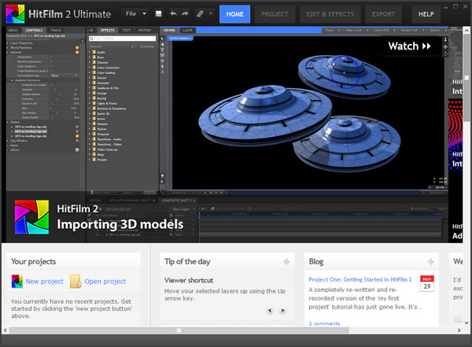Show the next tip of the day
The image size is (472, 347).
282,310
